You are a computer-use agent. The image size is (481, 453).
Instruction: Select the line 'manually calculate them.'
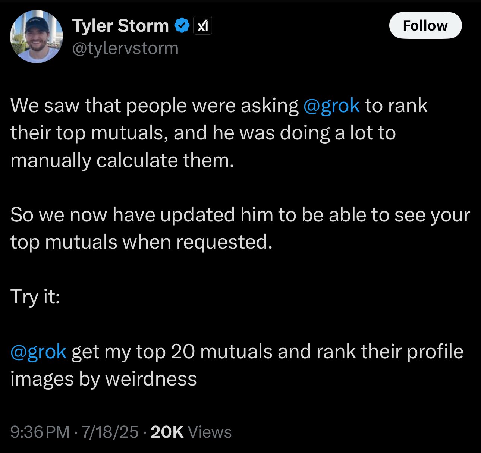(122, 160)
